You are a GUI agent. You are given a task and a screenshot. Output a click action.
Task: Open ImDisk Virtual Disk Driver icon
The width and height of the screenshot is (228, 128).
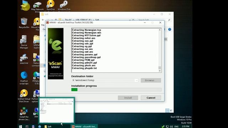(24, 96)
